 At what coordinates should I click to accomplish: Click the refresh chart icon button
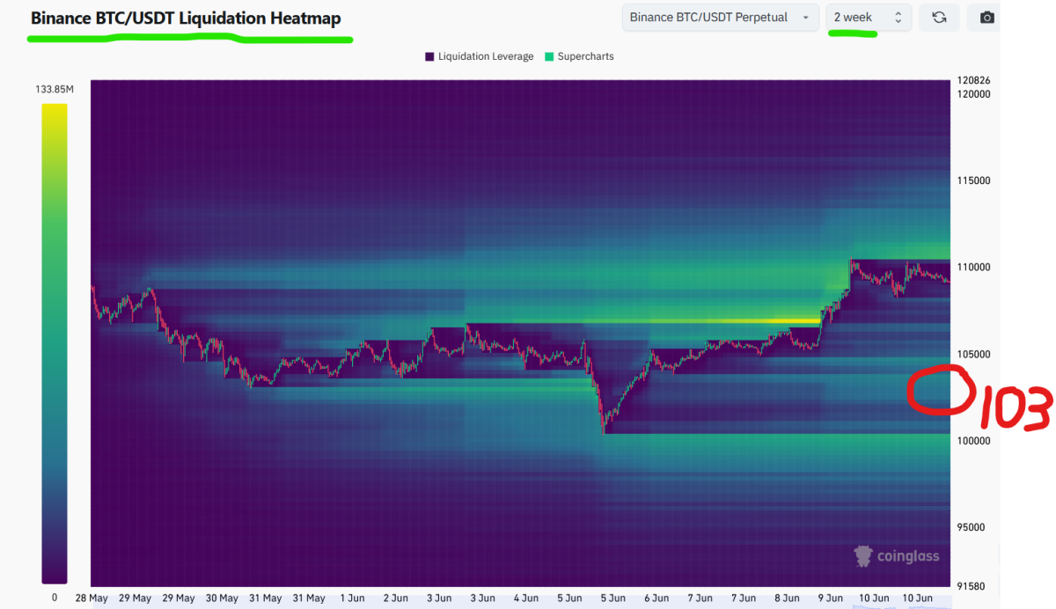939,18
